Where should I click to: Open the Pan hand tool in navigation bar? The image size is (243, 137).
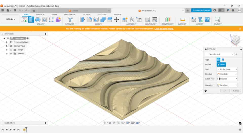(114, 123)
